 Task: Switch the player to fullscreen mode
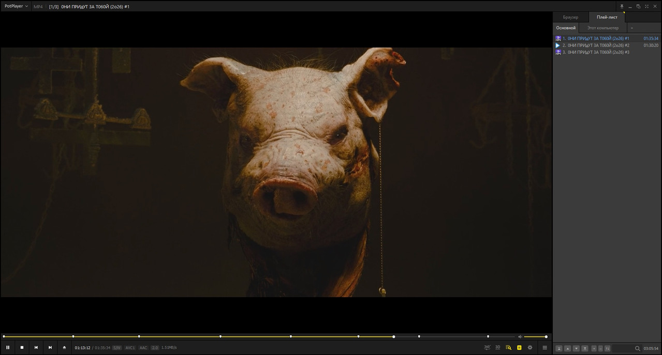pos(647,6)
